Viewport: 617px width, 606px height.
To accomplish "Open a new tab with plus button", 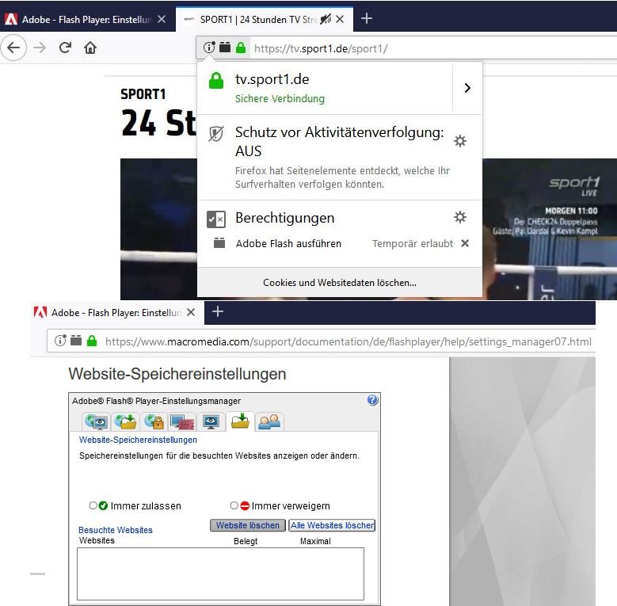I will (x=366, y=19).
